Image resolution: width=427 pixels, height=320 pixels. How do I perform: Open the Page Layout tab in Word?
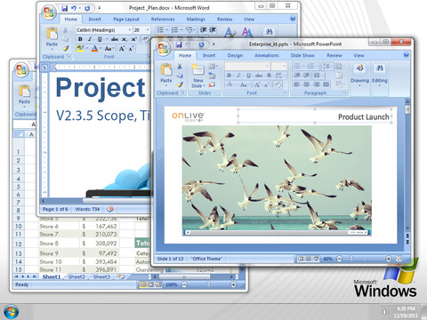click(x=126, y=20)
